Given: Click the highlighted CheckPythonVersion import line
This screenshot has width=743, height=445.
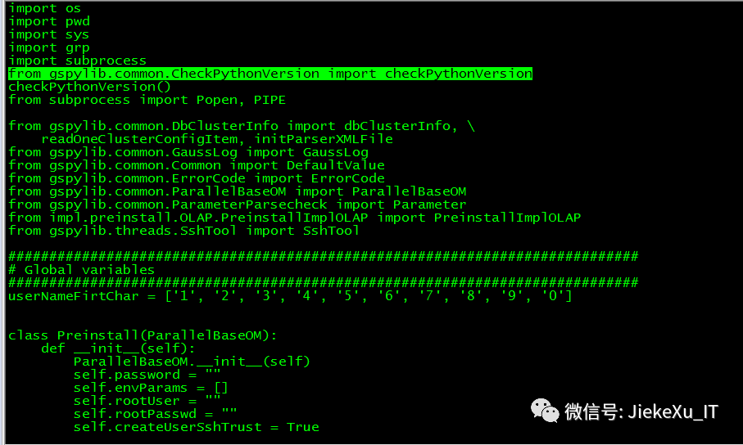Looking at the screenshot, I should point(270,74).
